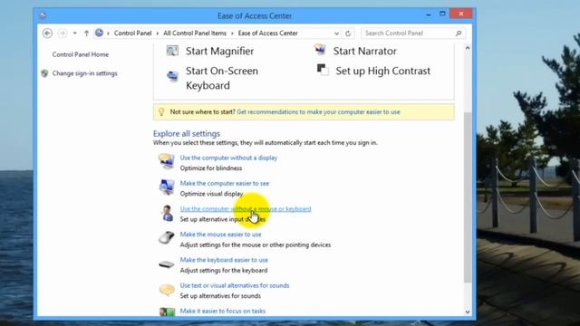Click the Start Narrator icon
This screenshot has width=580, height=326.
(x=320, y=50)
